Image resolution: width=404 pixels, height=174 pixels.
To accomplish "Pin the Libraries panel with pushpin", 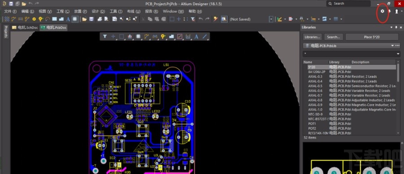I will [396, 27].
